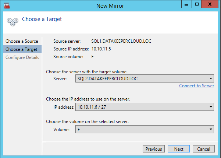The width and height of the screenshot is (221, 158).
Task: Close the New Mirror dialog
Action: point(210,4)
